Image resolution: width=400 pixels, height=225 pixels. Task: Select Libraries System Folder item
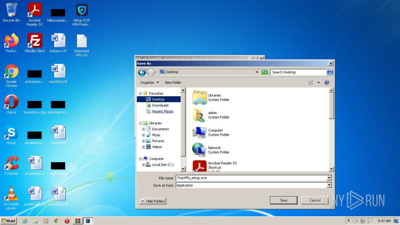click(211, 97)
